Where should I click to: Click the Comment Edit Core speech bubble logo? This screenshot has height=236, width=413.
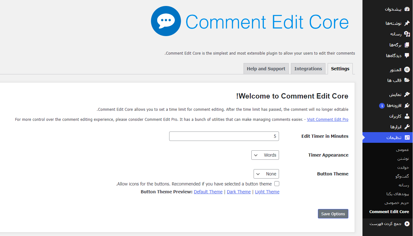[x=166, y=21]
